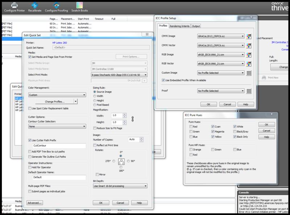Click profile info icon beside RGB Vector
Screen dimensions: 290x215
click(x=249, y=64)
